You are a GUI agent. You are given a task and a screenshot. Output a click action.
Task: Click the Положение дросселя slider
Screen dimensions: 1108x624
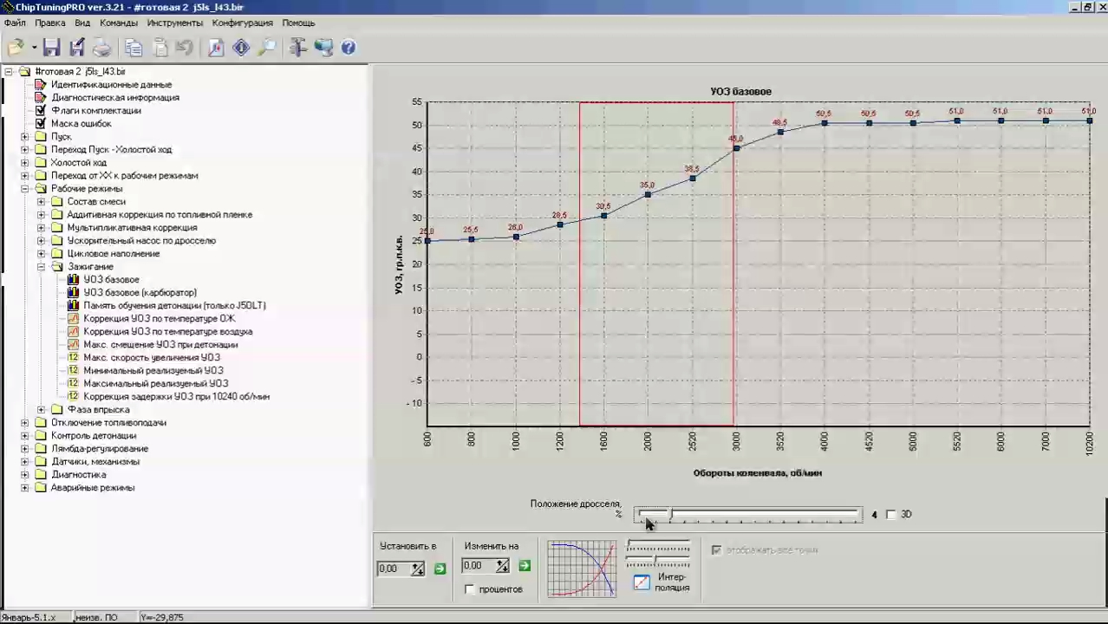click(x=748, y=515)
